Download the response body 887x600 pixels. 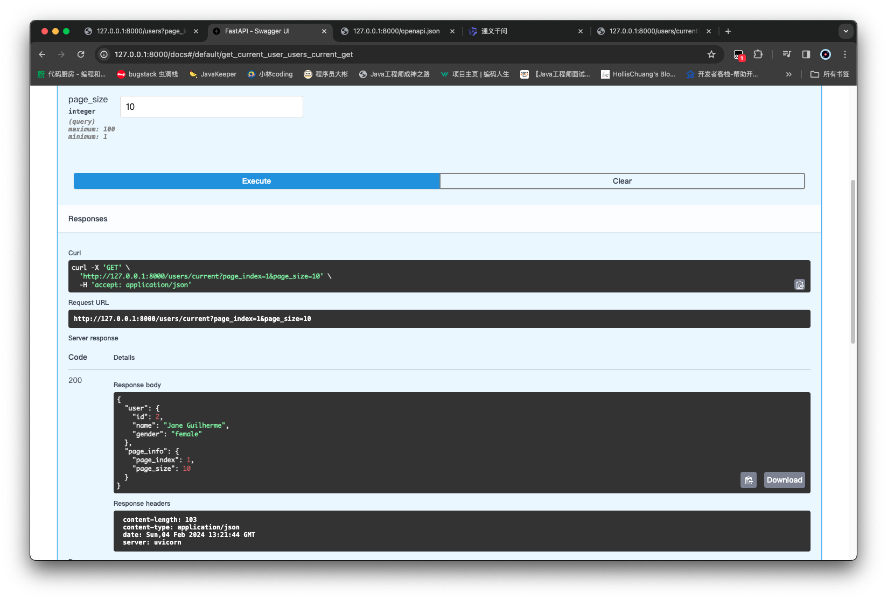coord(784,480)
